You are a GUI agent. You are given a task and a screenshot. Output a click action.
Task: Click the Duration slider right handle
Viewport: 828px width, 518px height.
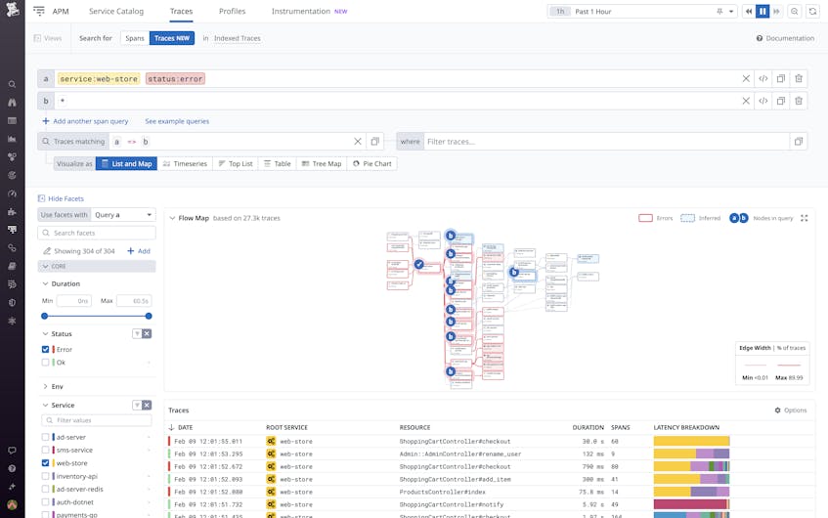tap(149, 316)
